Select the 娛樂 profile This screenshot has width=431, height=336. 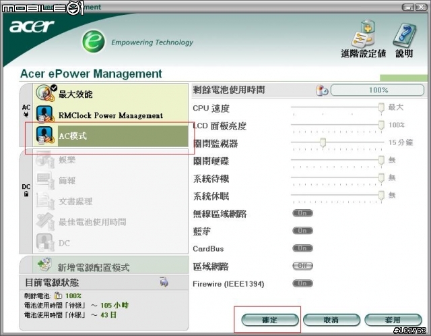pos(110,160)
